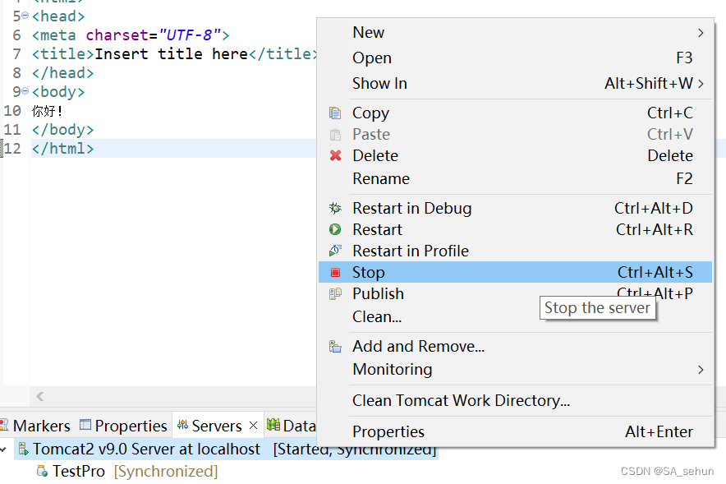Expand the Monitoring submenu arrow
Screen dimensions: 726x484
[x=701, y=370]
